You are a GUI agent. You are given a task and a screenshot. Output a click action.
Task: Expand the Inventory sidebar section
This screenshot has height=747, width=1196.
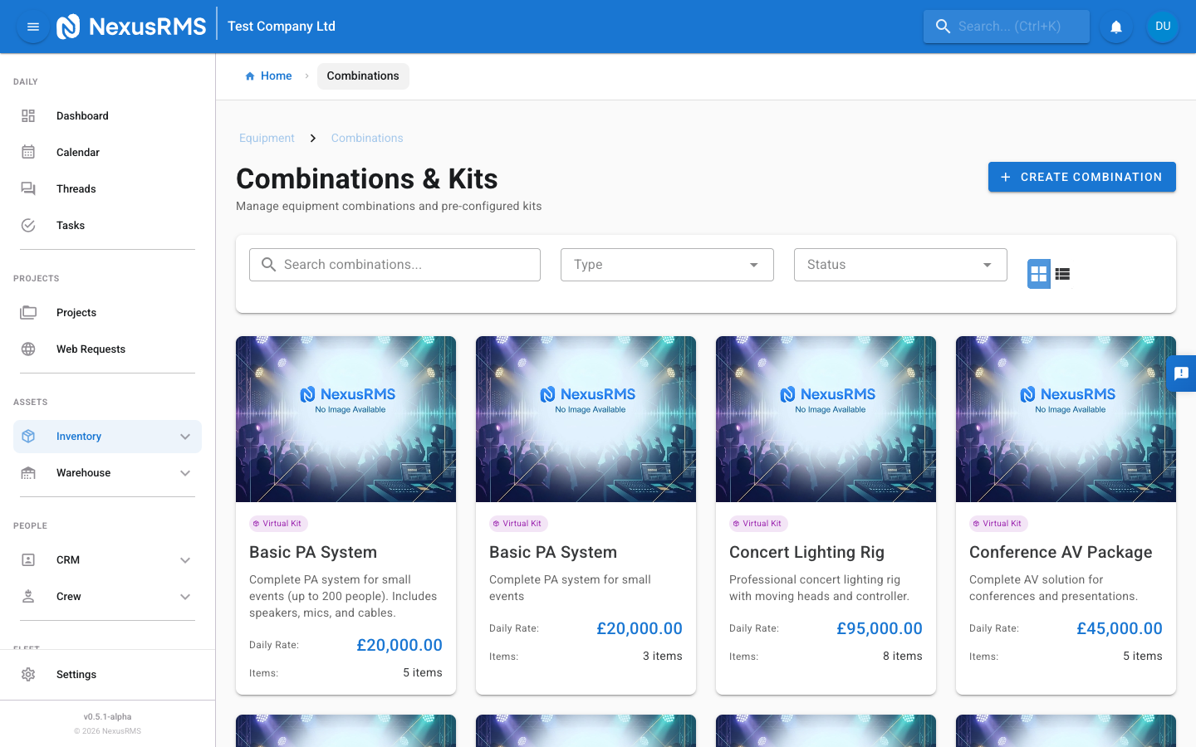(x=184, y=436)
